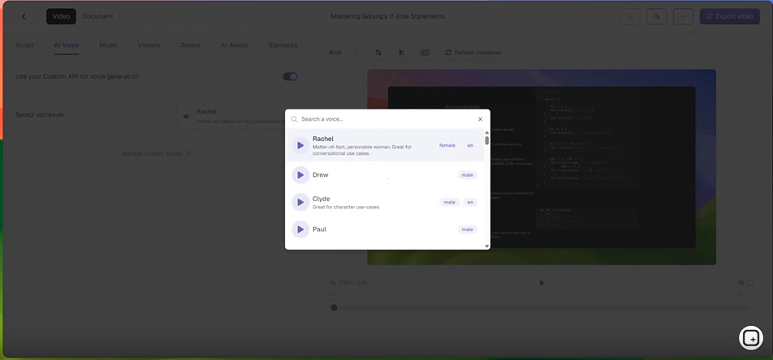Toggle preview visibility eye icon
The width and height of the screenshot is (773, 360).
click(x=741, y=283)
